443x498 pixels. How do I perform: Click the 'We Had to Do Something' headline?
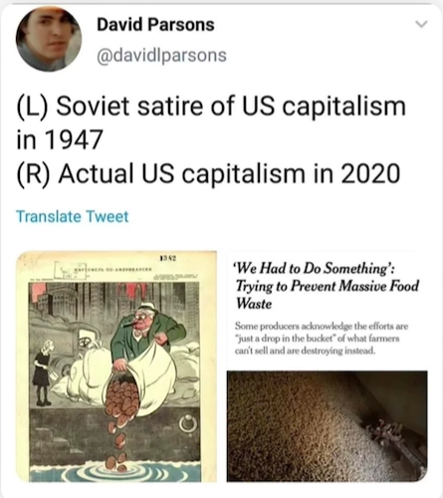327,286
